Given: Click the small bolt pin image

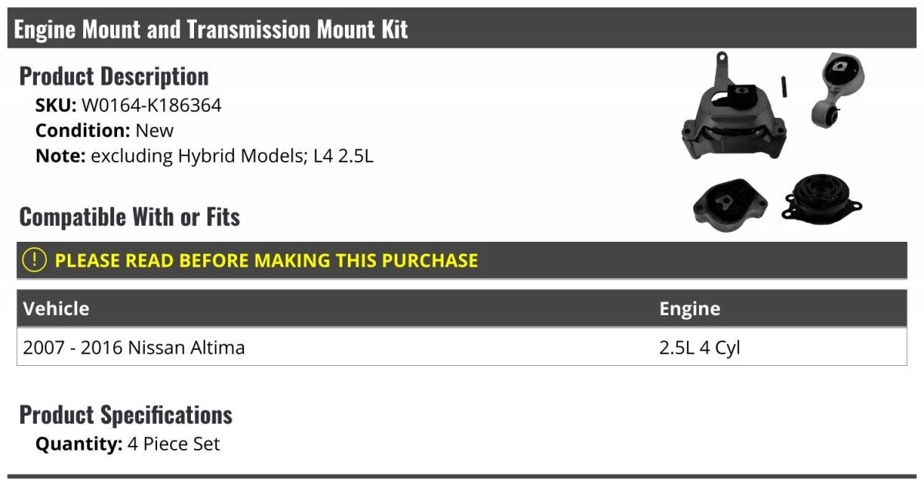Looking at the screenshot, I should [784, 85].
